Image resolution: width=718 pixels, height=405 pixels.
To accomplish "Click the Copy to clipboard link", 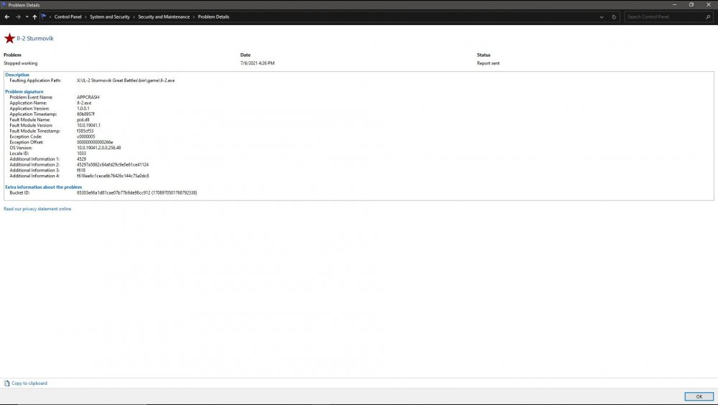I will tap(29, 383).
